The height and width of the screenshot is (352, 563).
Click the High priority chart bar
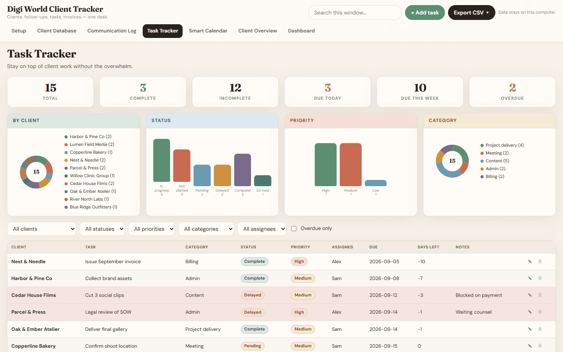click(326, 165)
